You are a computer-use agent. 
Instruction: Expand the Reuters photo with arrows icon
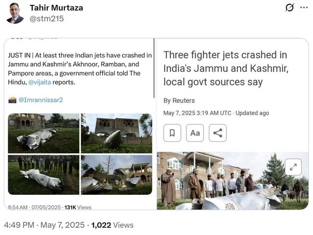point(292,167)
